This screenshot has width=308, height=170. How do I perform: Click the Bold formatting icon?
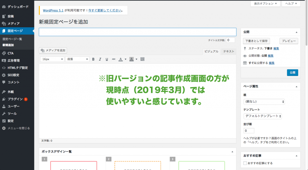coord(93,59)
